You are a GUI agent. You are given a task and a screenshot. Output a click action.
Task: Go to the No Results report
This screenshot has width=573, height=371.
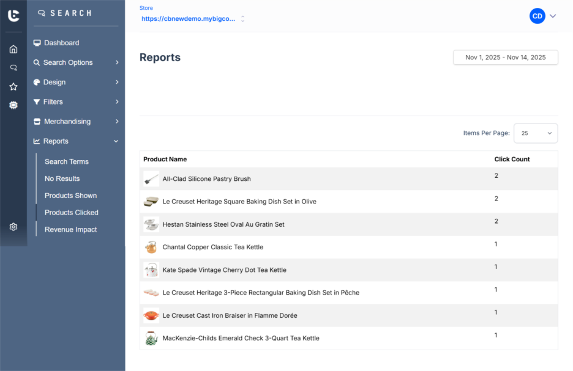(x=62, y=178)
